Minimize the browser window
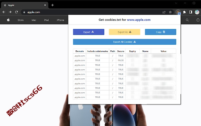 (185, 3)
